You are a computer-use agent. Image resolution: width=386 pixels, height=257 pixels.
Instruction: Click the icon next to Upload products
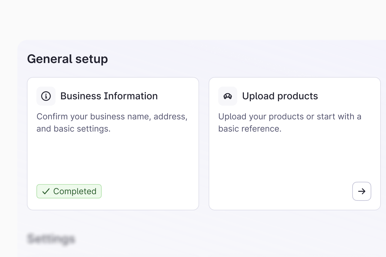coord(228,96)
